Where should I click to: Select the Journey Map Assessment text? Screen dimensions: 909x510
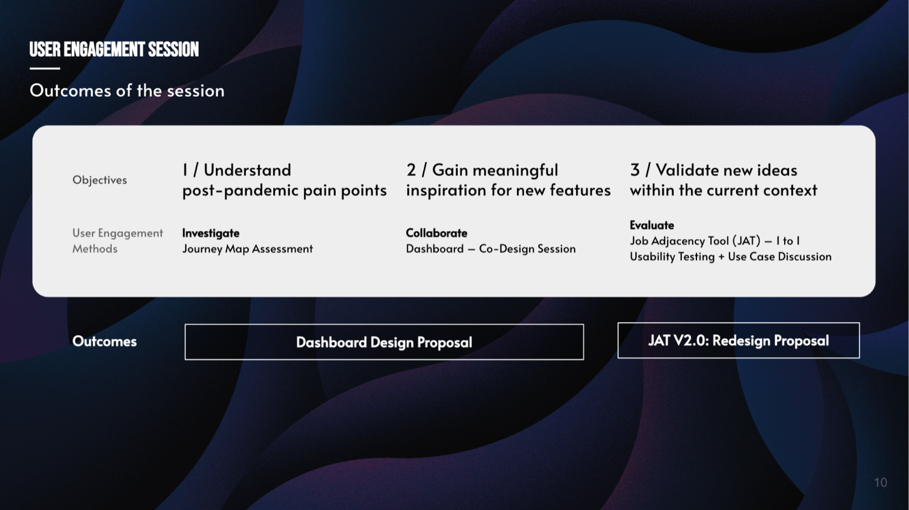click(247, 249)
